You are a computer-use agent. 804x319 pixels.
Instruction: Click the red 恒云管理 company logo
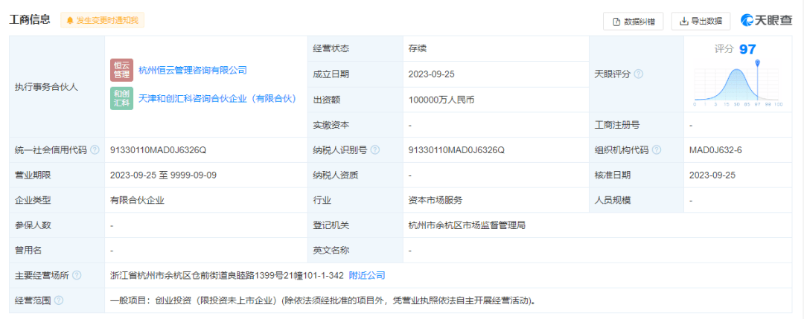coord(121,70)
